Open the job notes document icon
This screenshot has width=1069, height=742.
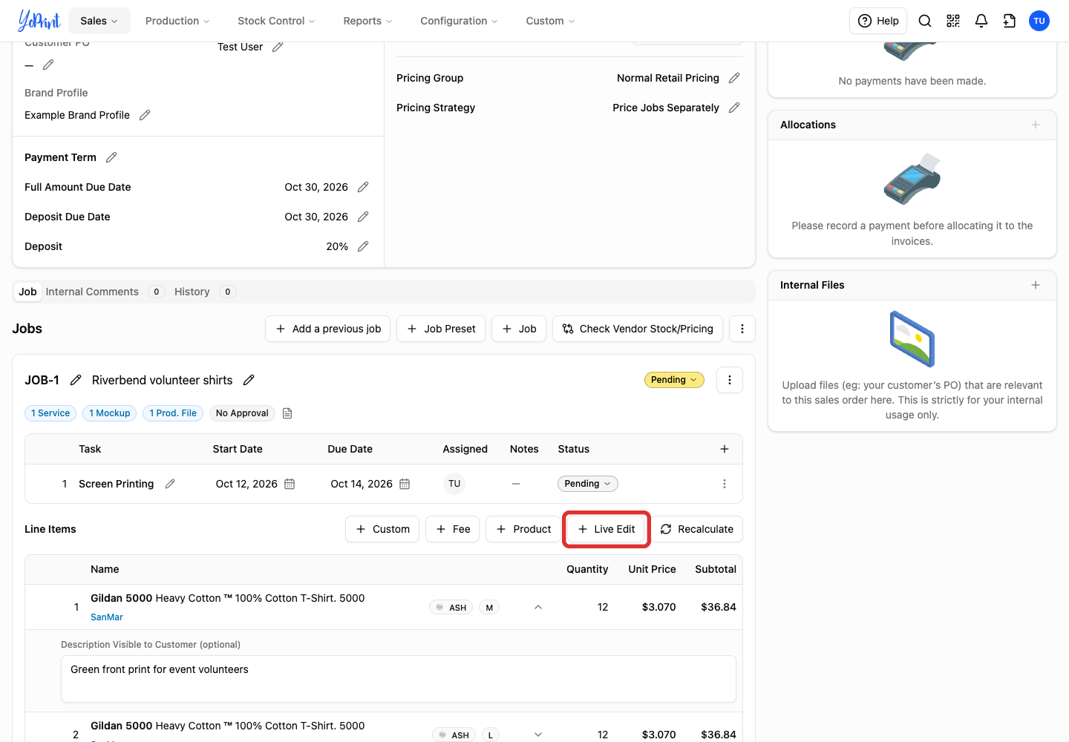(x=287, y=413)
